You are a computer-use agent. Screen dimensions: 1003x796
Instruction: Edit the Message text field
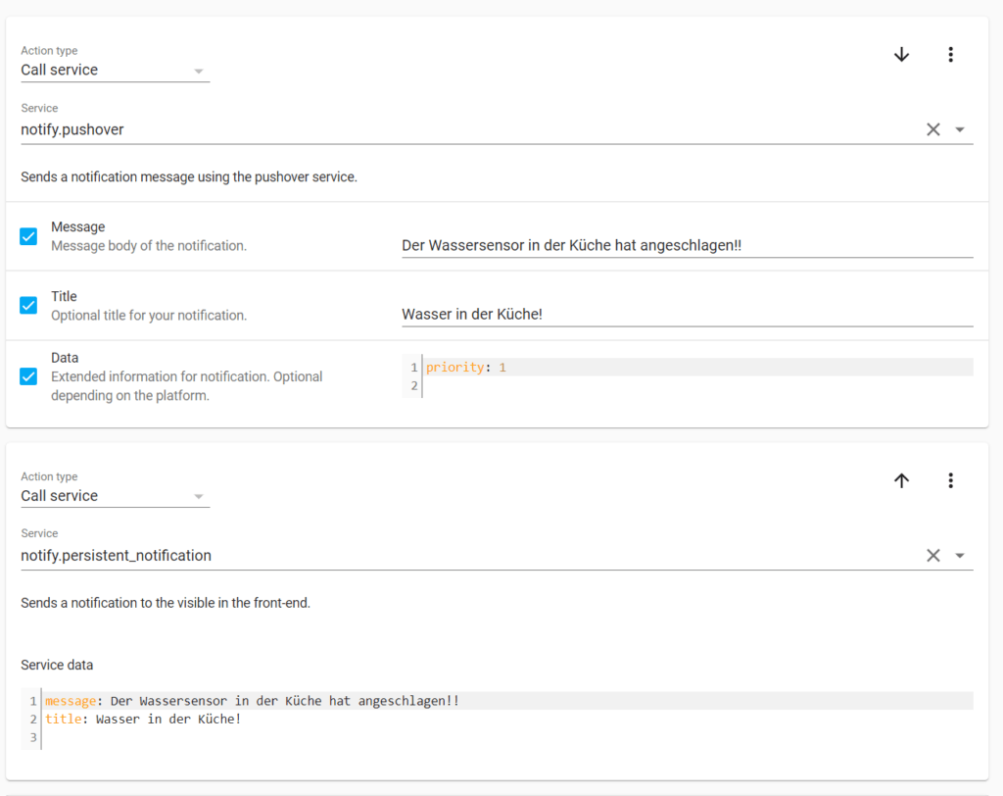click(x=687, y=245)
